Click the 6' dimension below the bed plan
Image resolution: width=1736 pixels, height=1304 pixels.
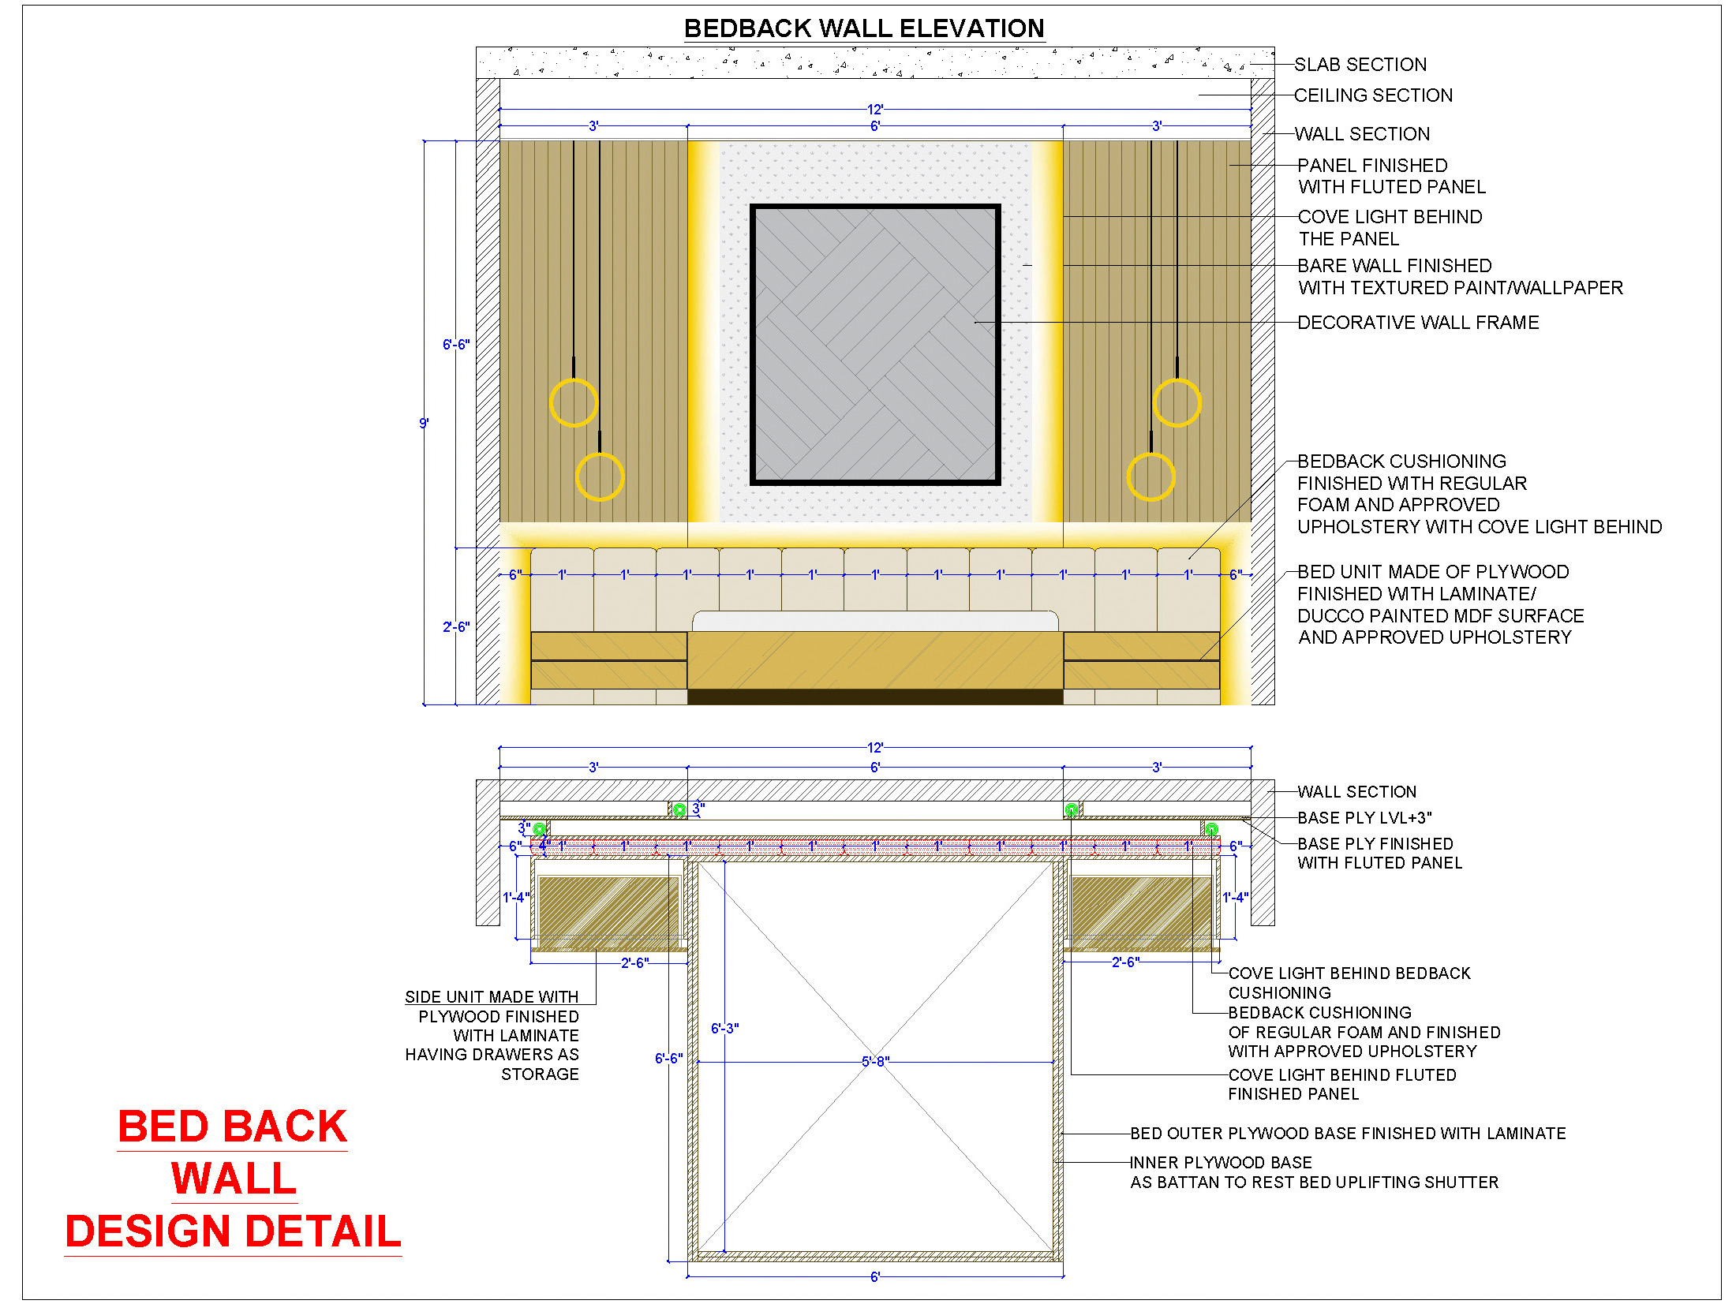875,1277
